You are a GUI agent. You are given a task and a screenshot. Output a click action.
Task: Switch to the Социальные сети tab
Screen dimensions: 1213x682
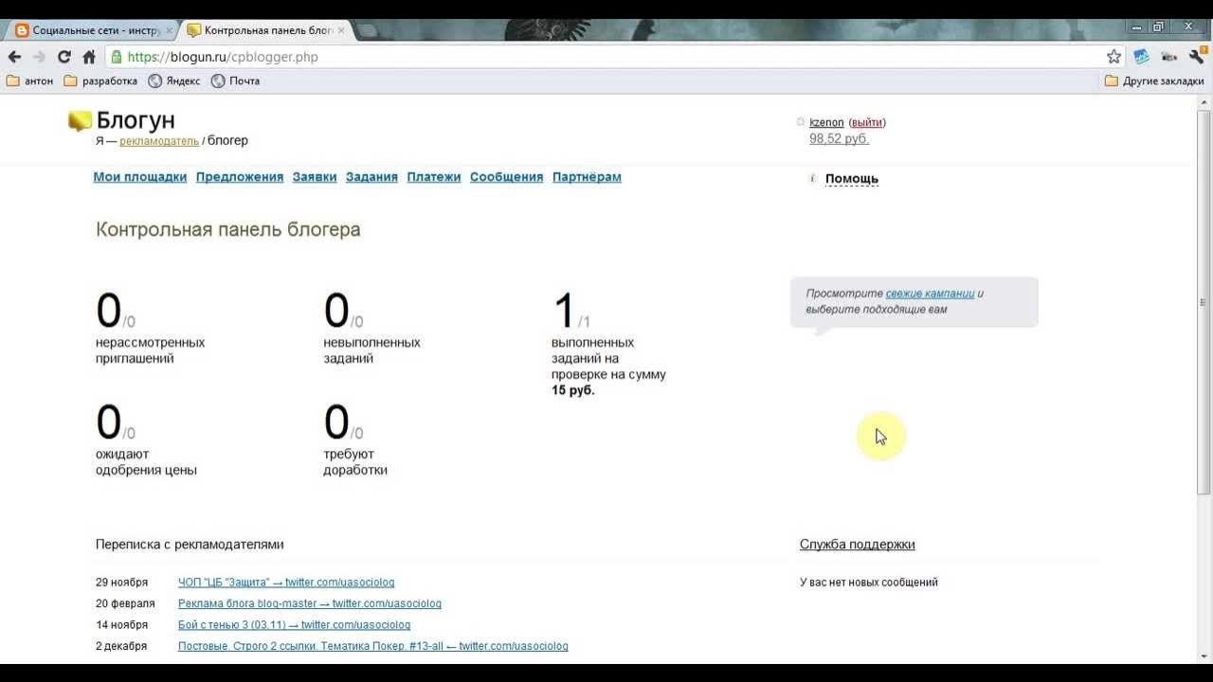tap(90, 30)
